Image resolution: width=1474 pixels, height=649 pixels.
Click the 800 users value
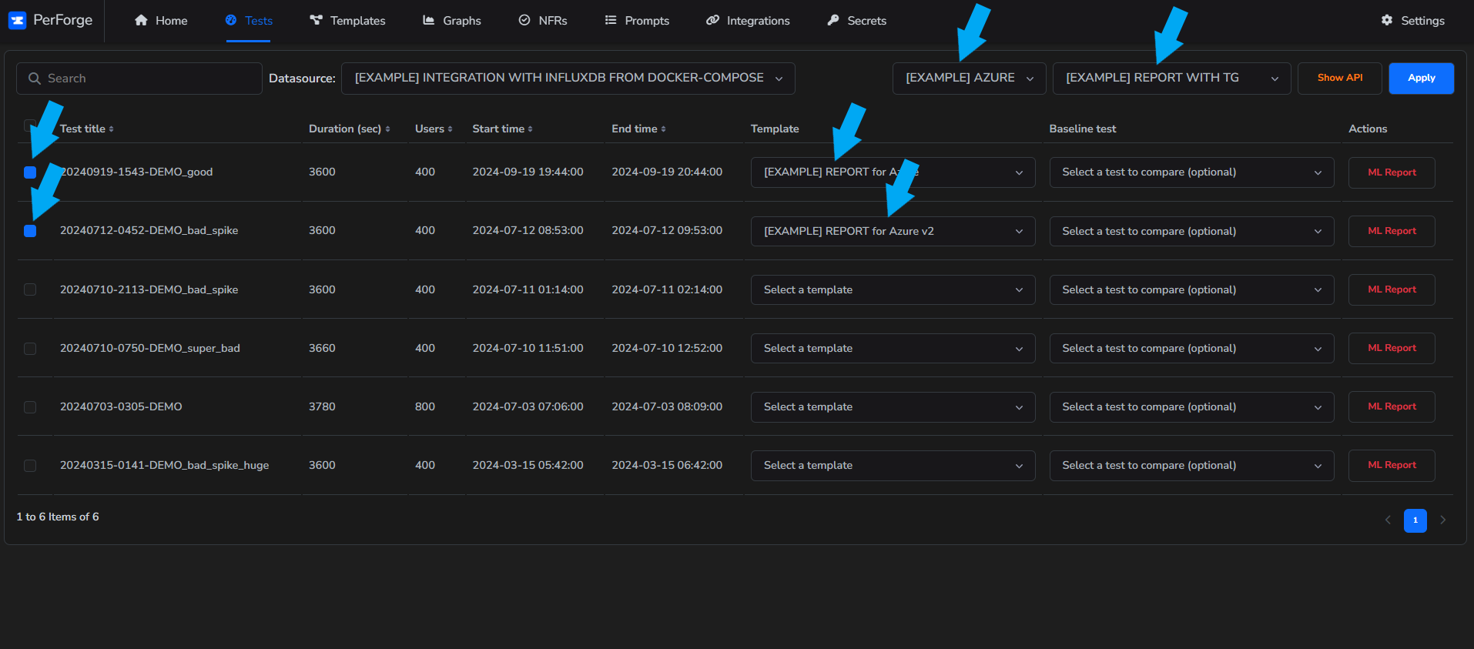(425, 406)
